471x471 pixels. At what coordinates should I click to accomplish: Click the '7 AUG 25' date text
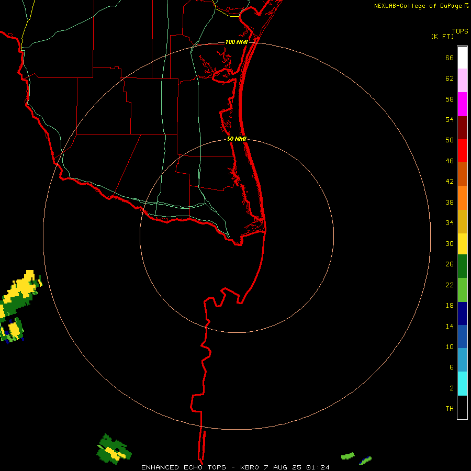(282, 467)
